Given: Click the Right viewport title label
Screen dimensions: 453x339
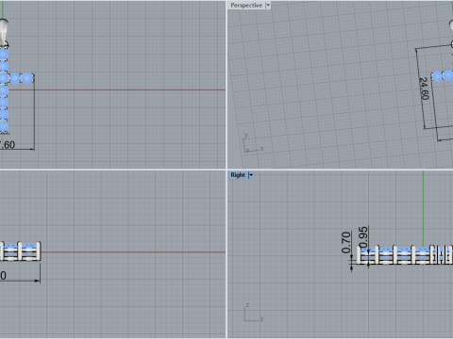Looking at the screenshot, I should tap(238, 175).
